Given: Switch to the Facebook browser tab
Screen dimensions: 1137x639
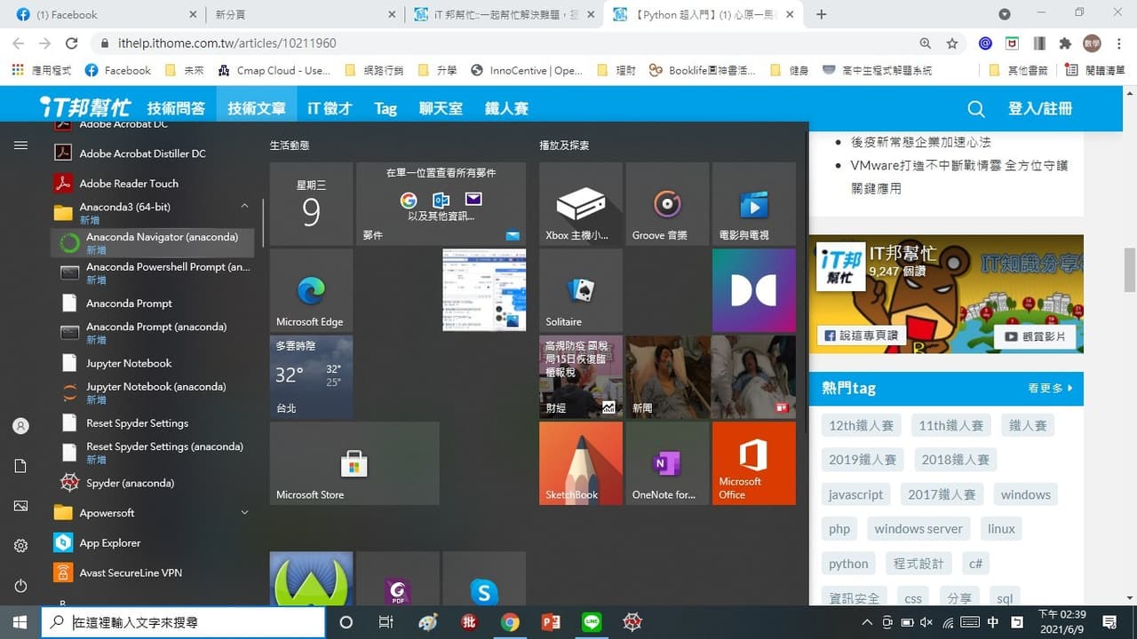Looking at the screenshot, I should (x=107, y=14).
